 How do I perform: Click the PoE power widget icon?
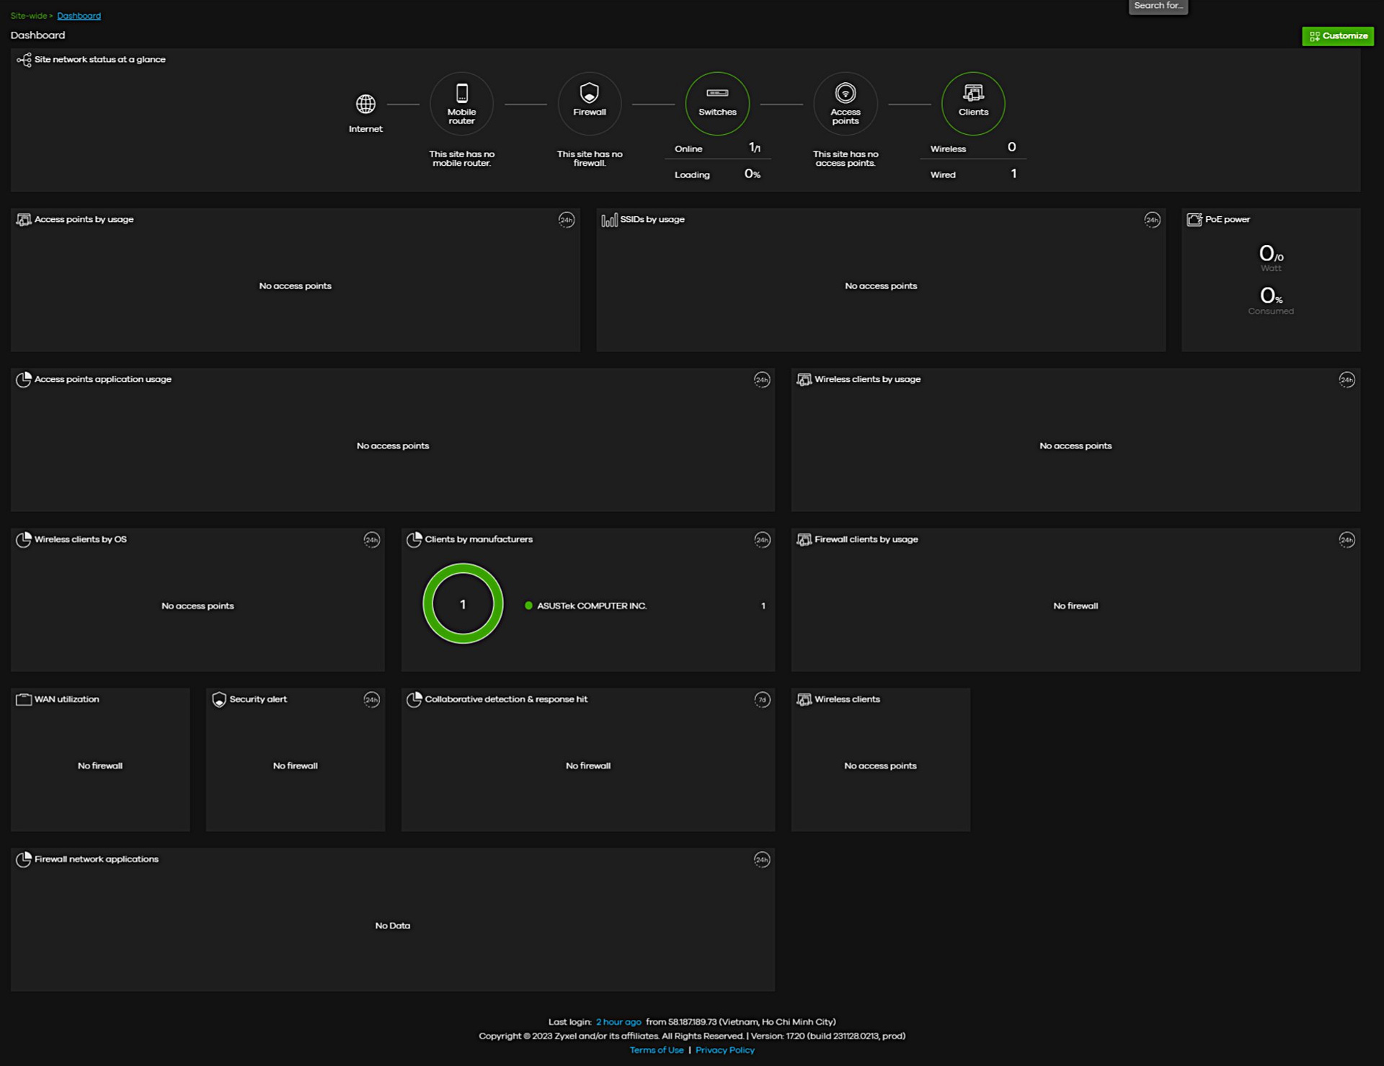(x=1194, y=220)
